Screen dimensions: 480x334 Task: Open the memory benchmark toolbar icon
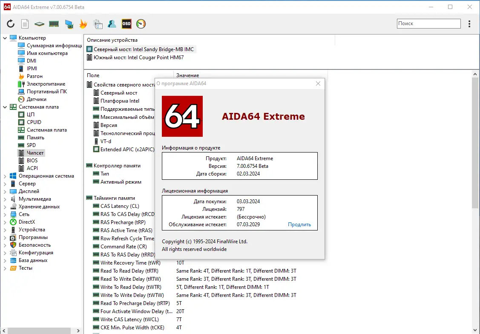click(54, 24)
